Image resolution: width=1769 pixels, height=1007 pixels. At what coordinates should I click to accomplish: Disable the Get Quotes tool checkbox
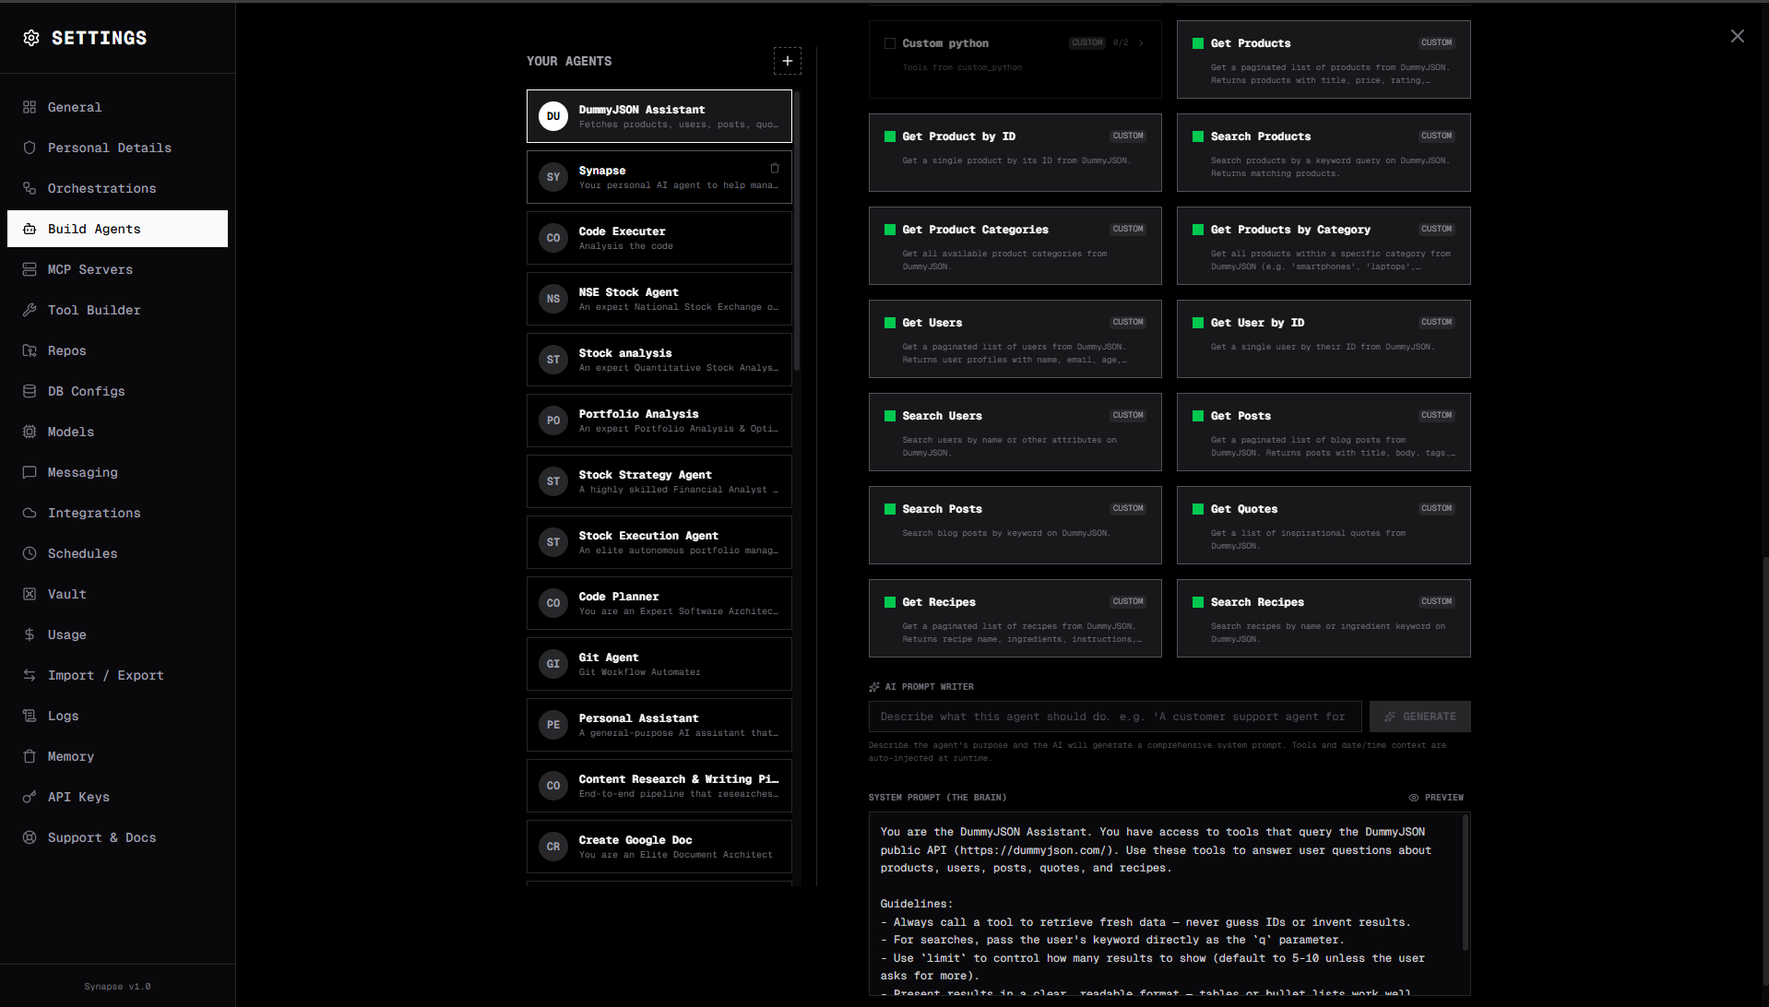(x=1198, y=509)
